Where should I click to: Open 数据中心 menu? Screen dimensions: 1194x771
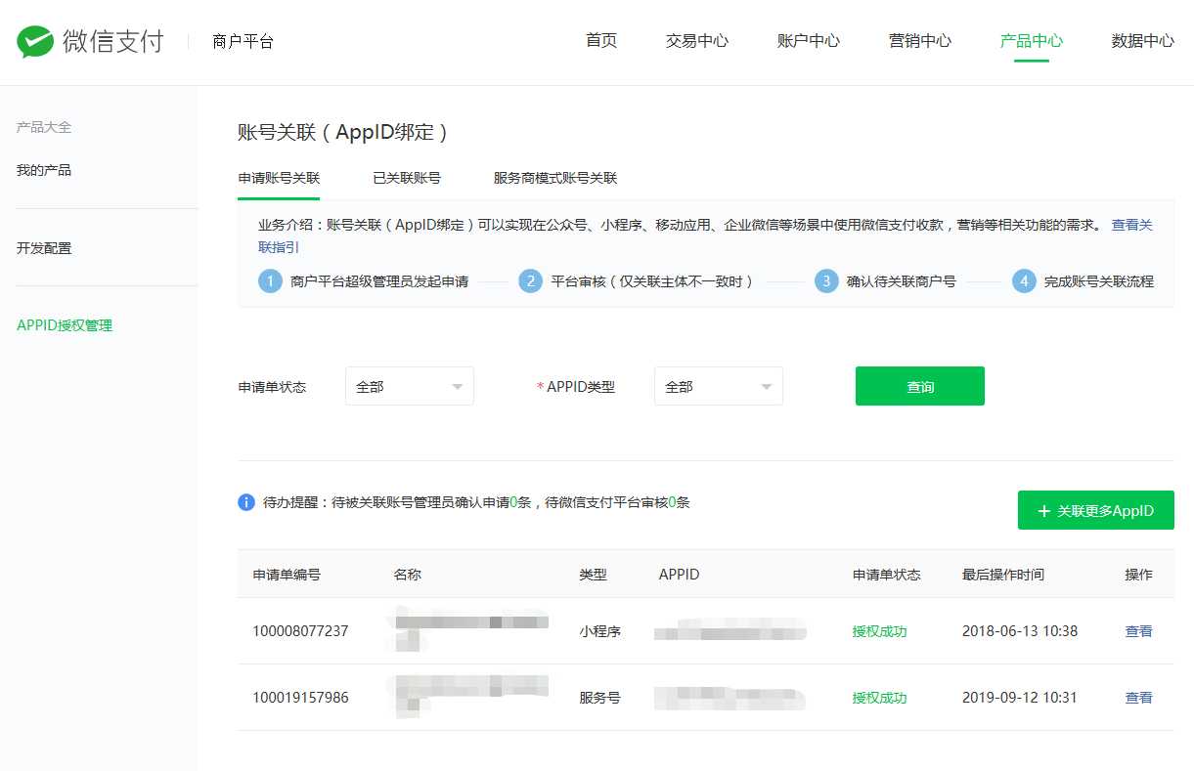click(x=1143, y=41)
